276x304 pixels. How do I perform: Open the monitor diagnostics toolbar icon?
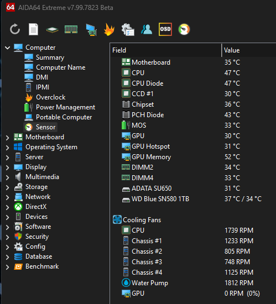point(91,30)
